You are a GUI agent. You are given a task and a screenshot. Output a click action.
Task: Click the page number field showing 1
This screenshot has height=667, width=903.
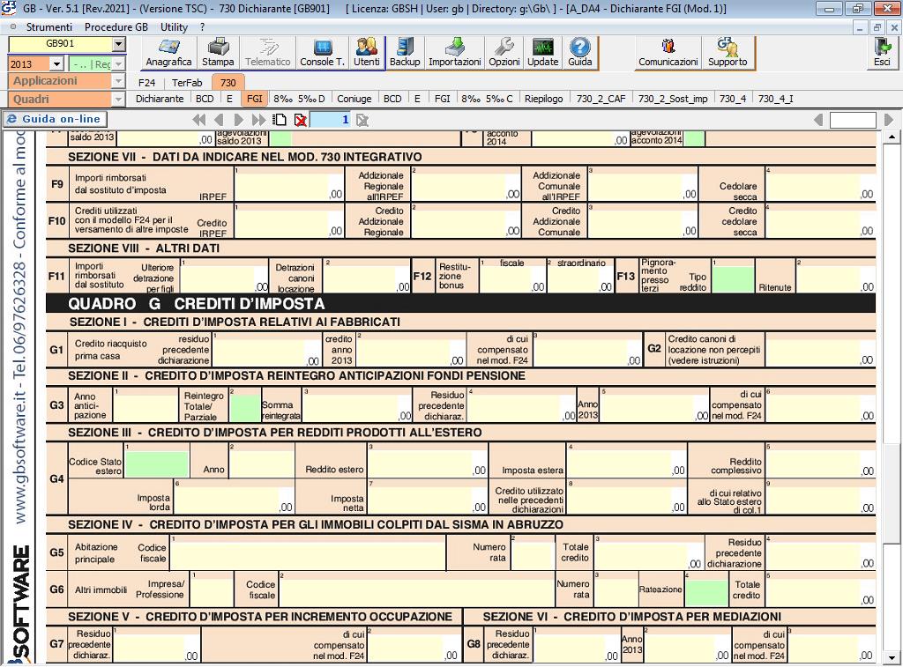pos(331,120)
